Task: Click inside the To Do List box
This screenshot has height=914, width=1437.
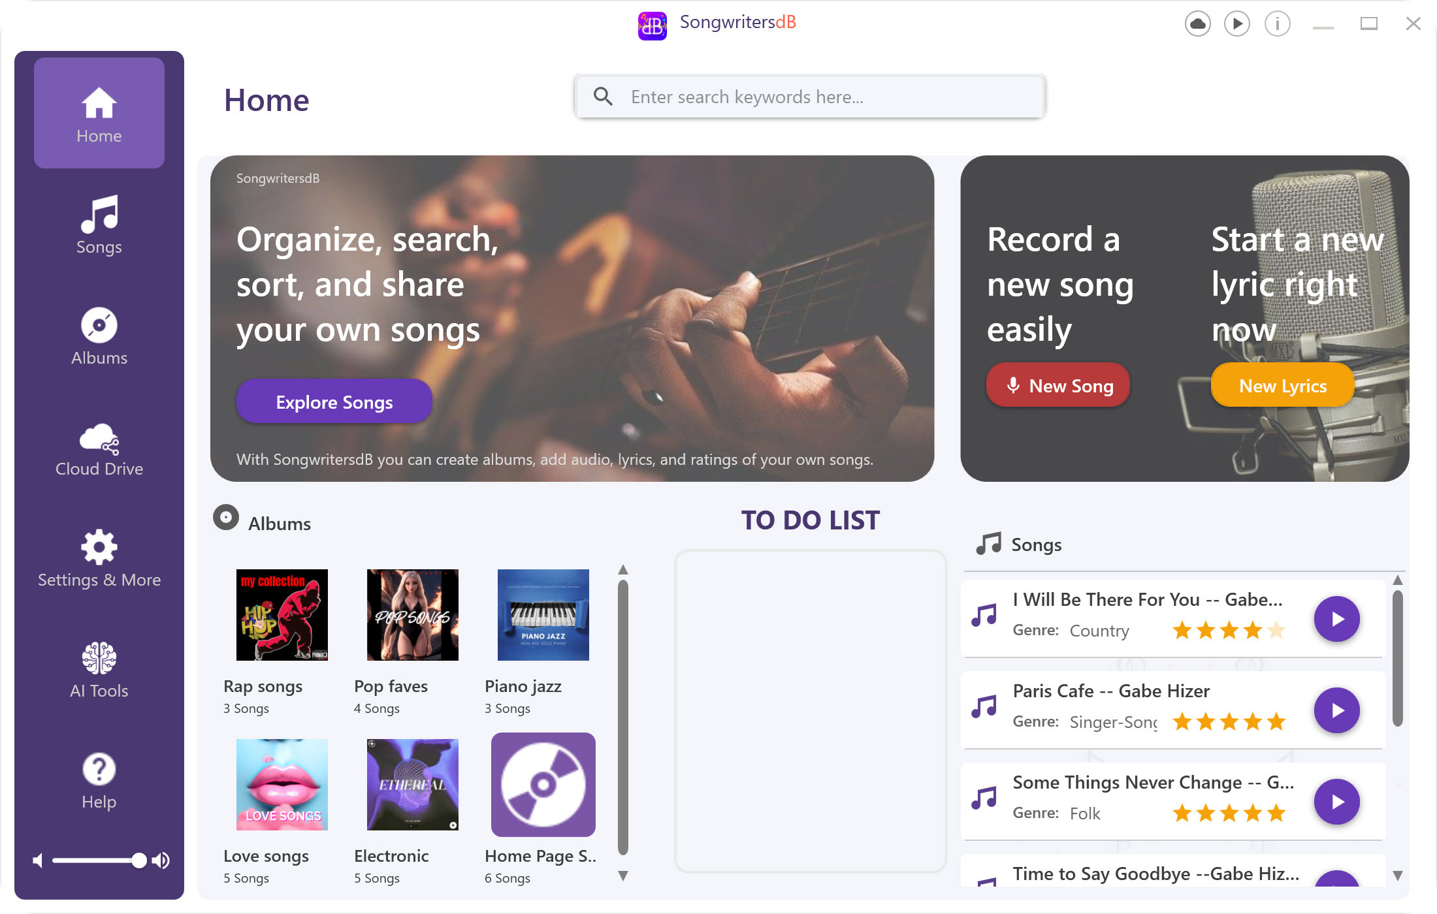Action: (811, 711)
